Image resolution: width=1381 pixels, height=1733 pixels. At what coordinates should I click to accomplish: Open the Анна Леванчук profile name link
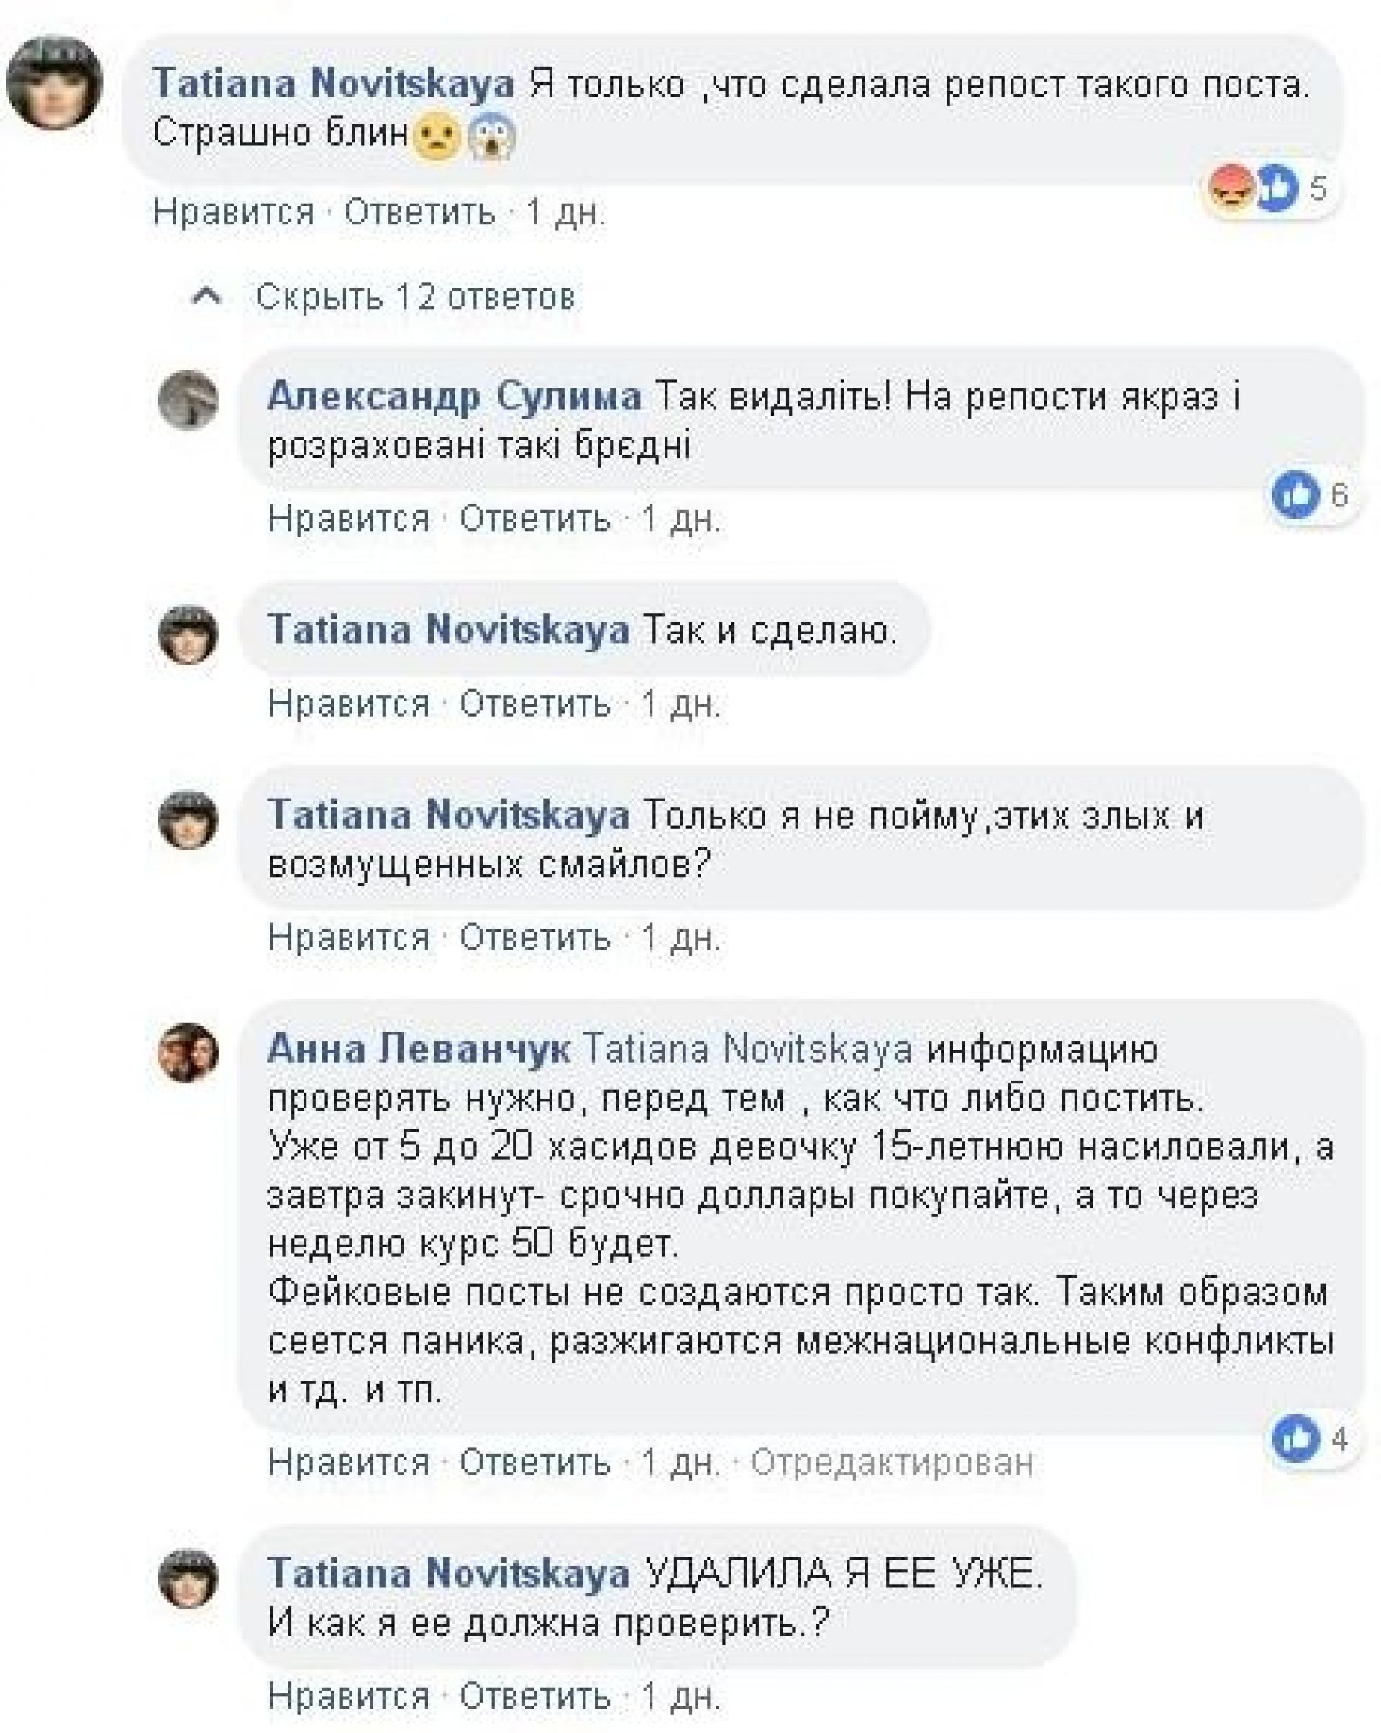click(418, 1049)
